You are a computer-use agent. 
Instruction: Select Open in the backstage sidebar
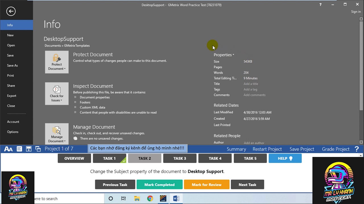point(16,45)
